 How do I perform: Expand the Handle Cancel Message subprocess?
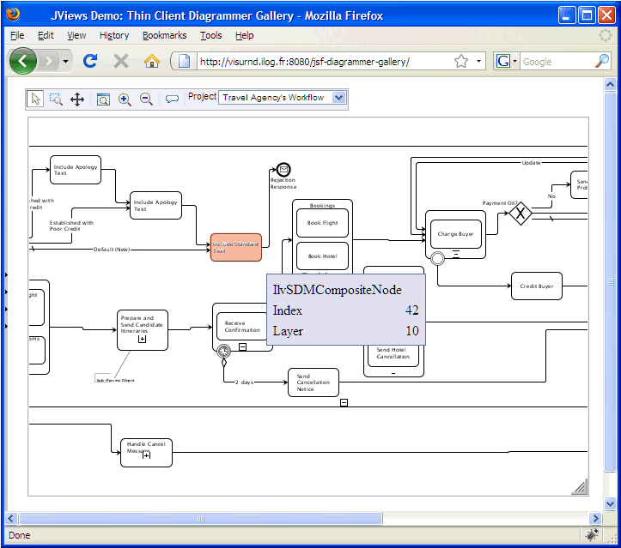(146, 455)
